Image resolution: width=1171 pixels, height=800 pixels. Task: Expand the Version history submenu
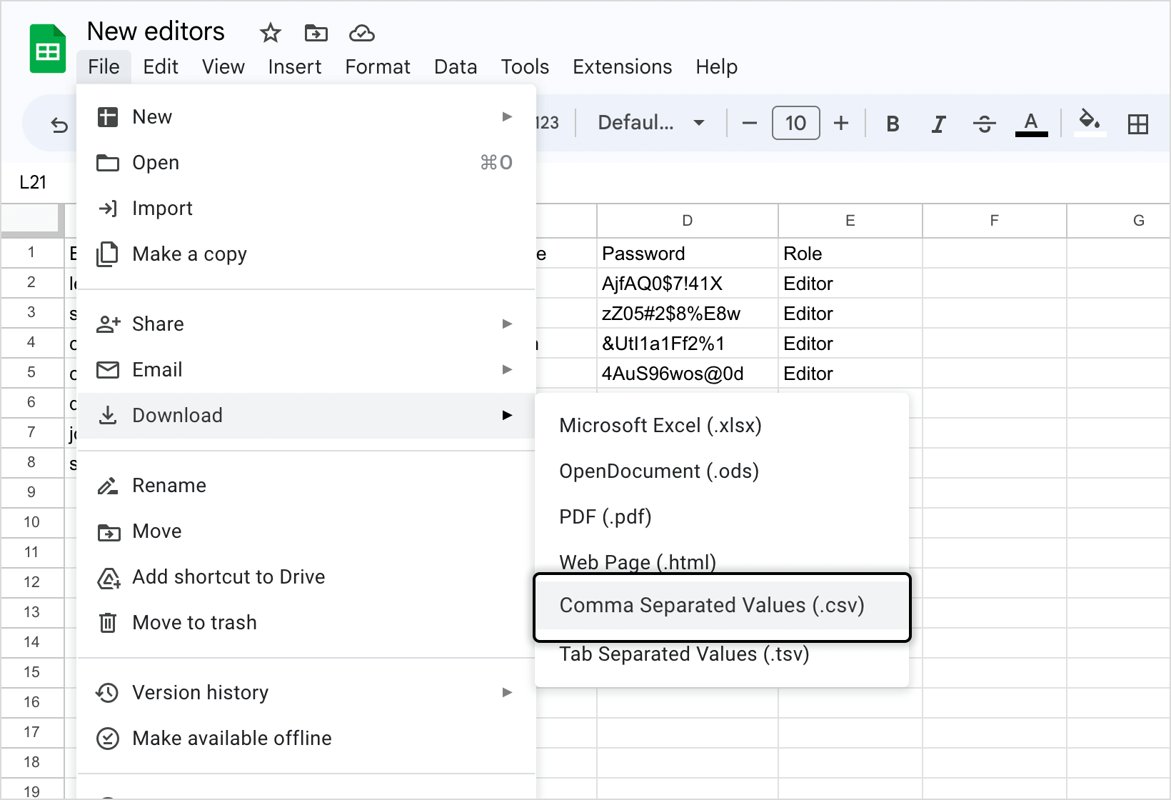[306, 693]
